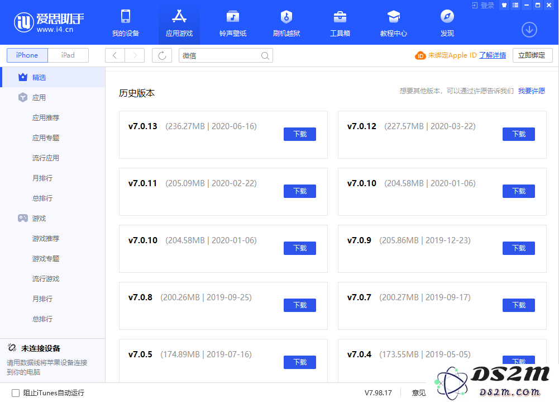The image size is (559, 402).
Task: Open the title bar menu list icon
Action: tap(515, 6)
